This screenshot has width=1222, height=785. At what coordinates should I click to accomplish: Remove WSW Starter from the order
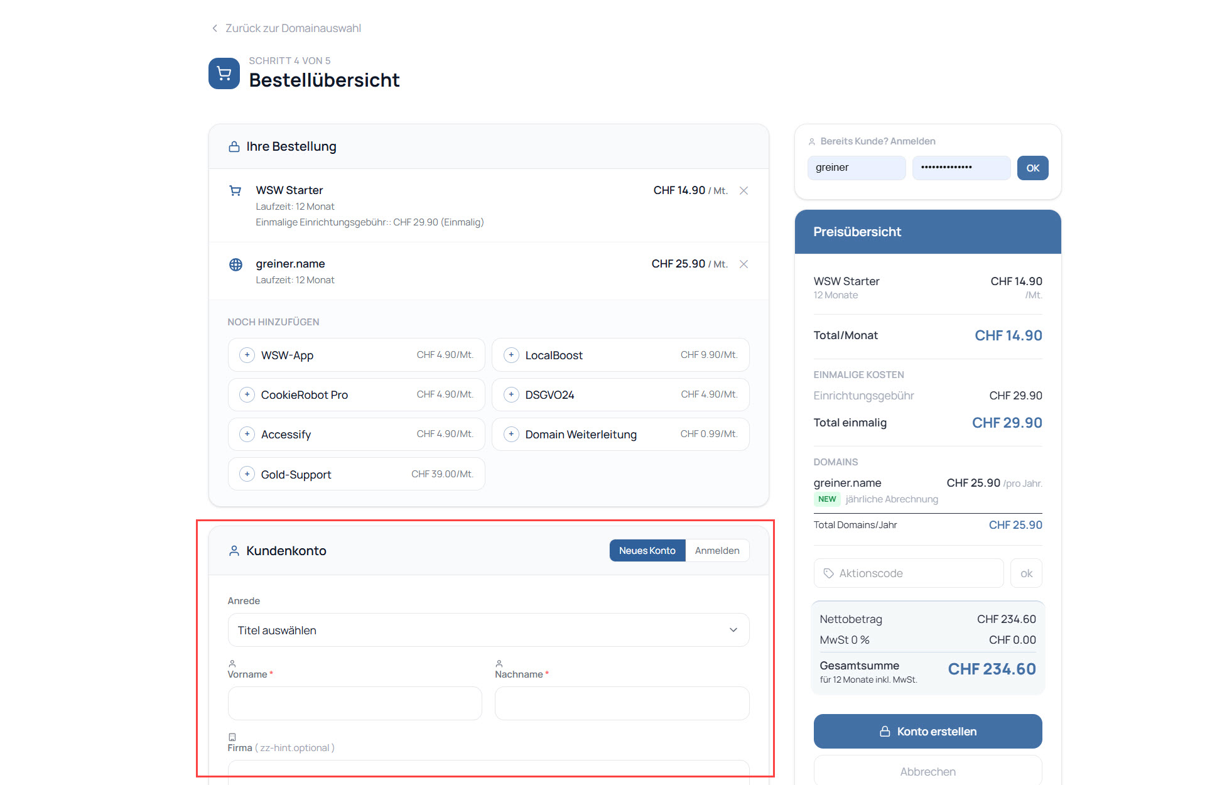tap(743, 190)
